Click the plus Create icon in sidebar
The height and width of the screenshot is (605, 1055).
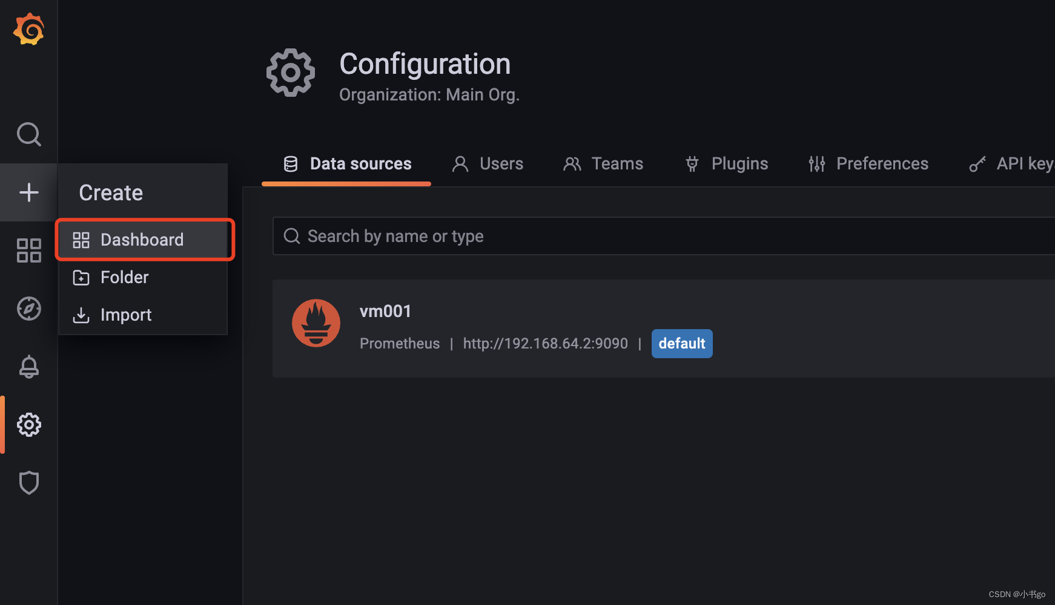(28, 192)
